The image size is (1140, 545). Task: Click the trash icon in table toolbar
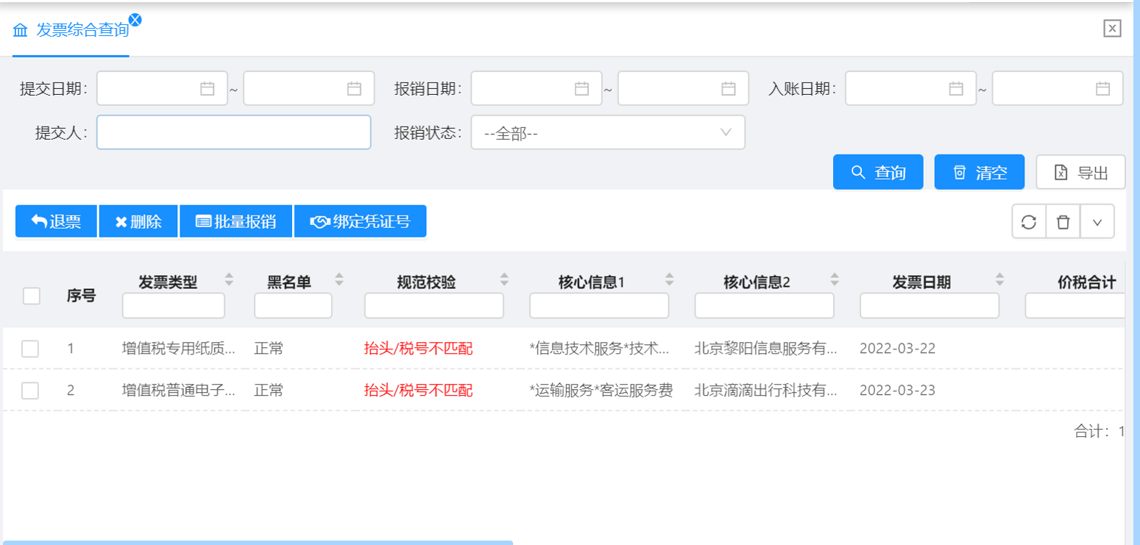(1063, 222)
